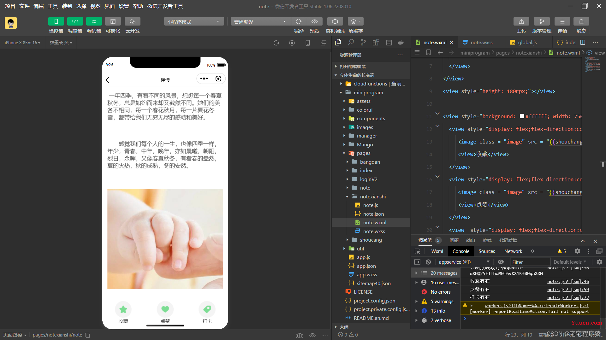Open the 小程序模式 mode dropdown
606x340 pixels.
(x=193, y=21)
